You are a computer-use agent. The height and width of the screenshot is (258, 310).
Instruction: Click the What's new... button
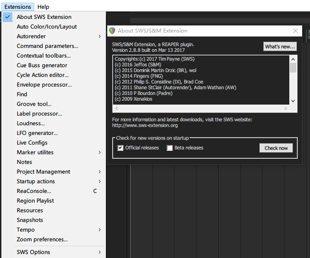[280, 47]
